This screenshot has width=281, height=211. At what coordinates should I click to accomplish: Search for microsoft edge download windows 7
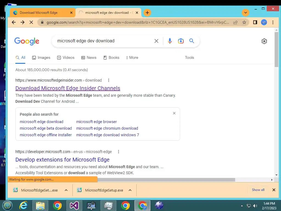(108, 135)
